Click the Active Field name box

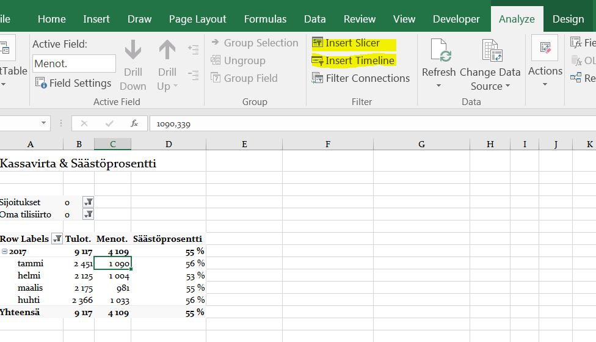pos(74,64)
